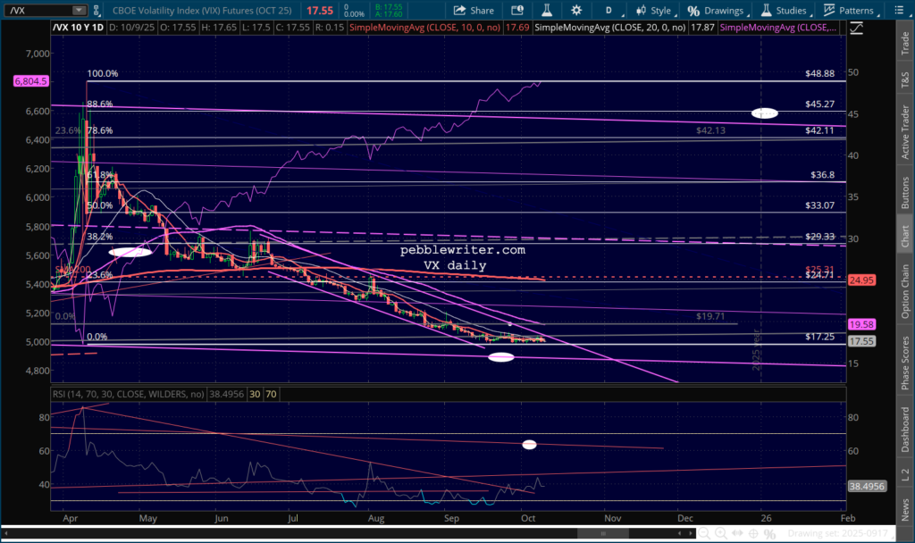Click the SimpleMovingAvg (CLOSE, 20, 0, no) label
Screen dimensions: 915x543
click(609, 28)
